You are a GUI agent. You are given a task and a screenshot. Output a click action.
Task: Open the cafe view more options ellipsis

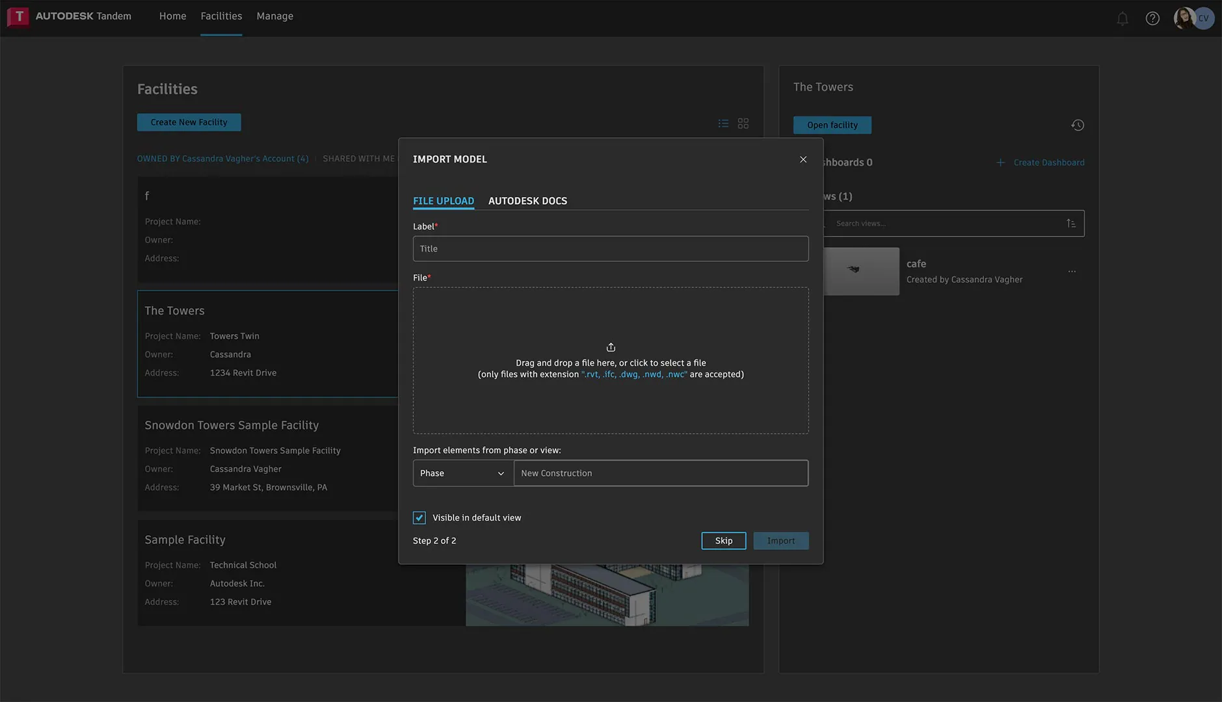(1072, 272)
